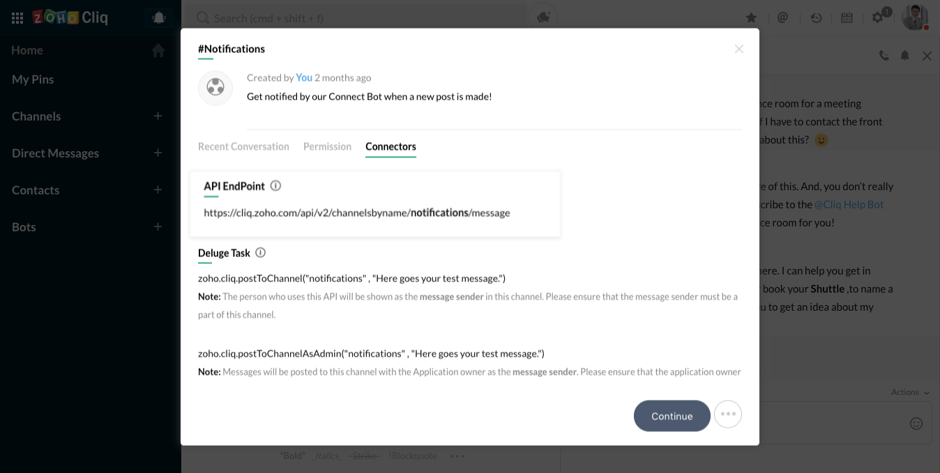Image resolution: width=940 pixels, height=473 pixels.
Task: Start a call with the phone icon
Action: point(884,56)
